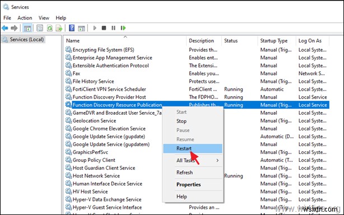Select Google Chrome Elevation Service
The image size is (344, 215).
[x=109, y=128]
